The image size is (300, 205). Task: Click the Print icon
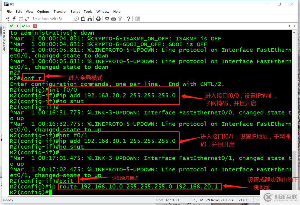(98, 19)
